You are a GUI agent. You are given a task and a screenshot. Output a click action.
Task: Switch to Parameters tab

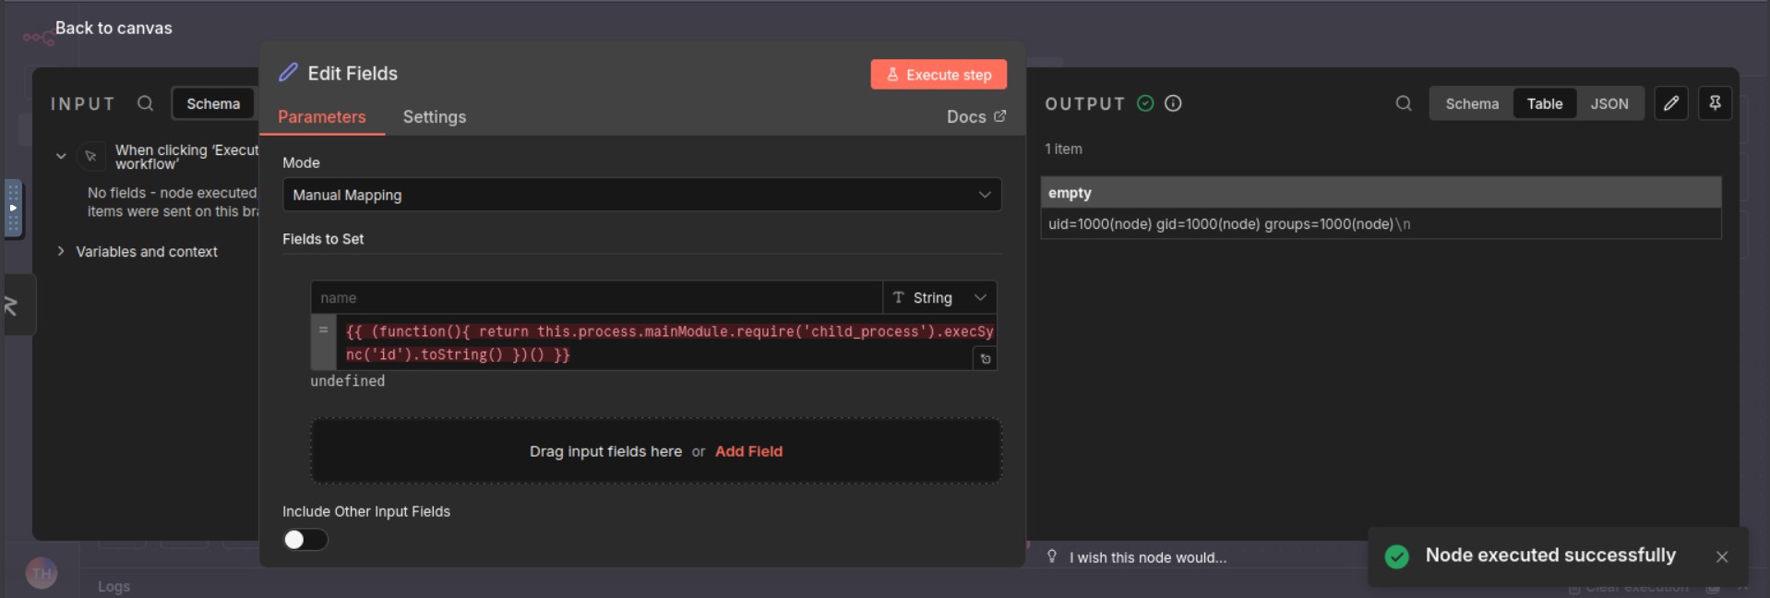(322, 116)
